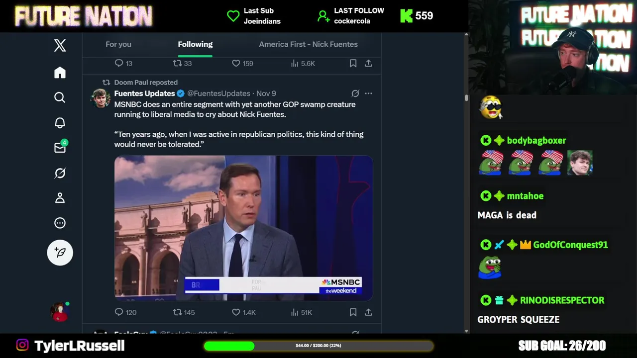The width and height of the screenshot is (637, 358).
Task: Open Fuentes Updates profile avatar
Action: point(100,98)
